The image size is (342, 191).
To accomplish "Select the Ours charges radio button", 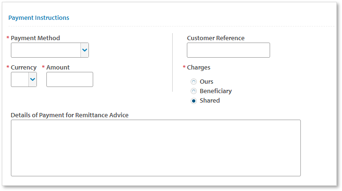I will point(193,82).
